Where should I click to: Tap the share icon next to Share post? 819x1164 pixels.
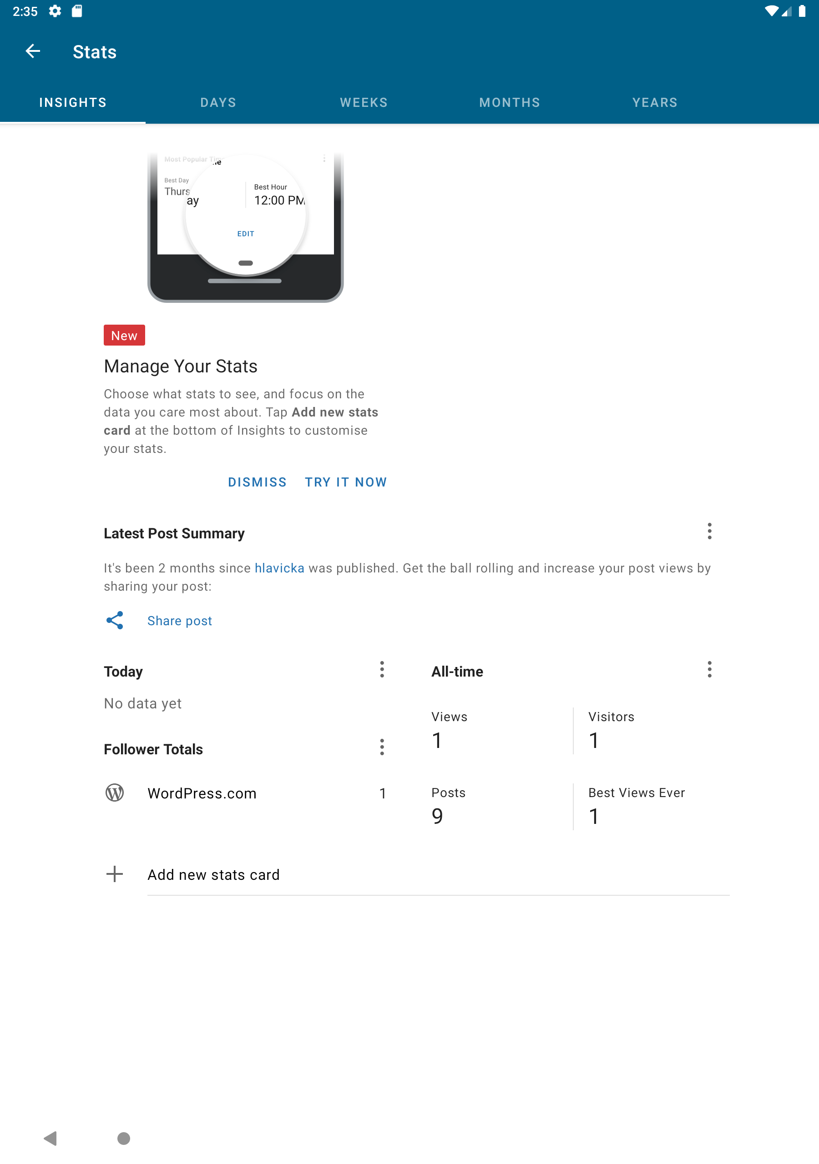pos(115,621)
